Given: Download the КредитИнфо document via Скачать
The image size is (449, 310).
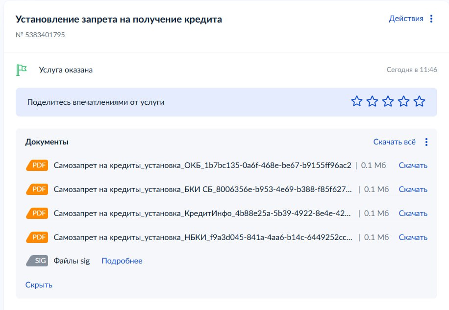Looking at the screenshot, I should 413,214.
